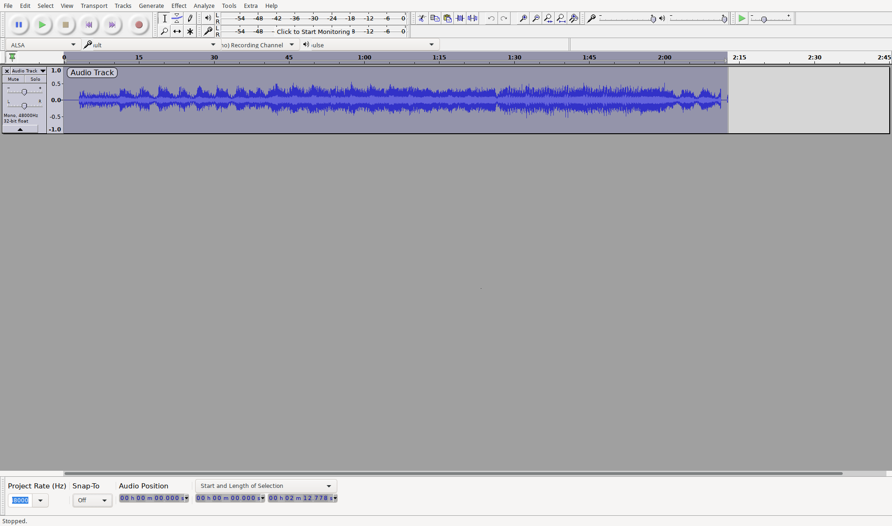Screen dimensions: 892x526
Task: Click Trim audio outside selection
Action: coord(460,19)
